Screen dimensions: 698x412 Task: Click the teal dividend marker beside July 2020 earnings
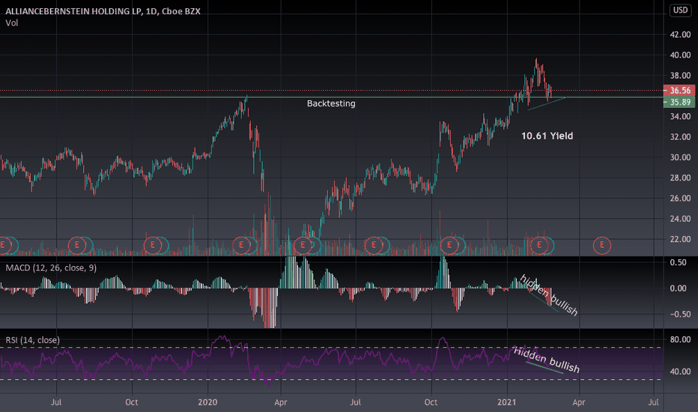(x=385, y=246)
